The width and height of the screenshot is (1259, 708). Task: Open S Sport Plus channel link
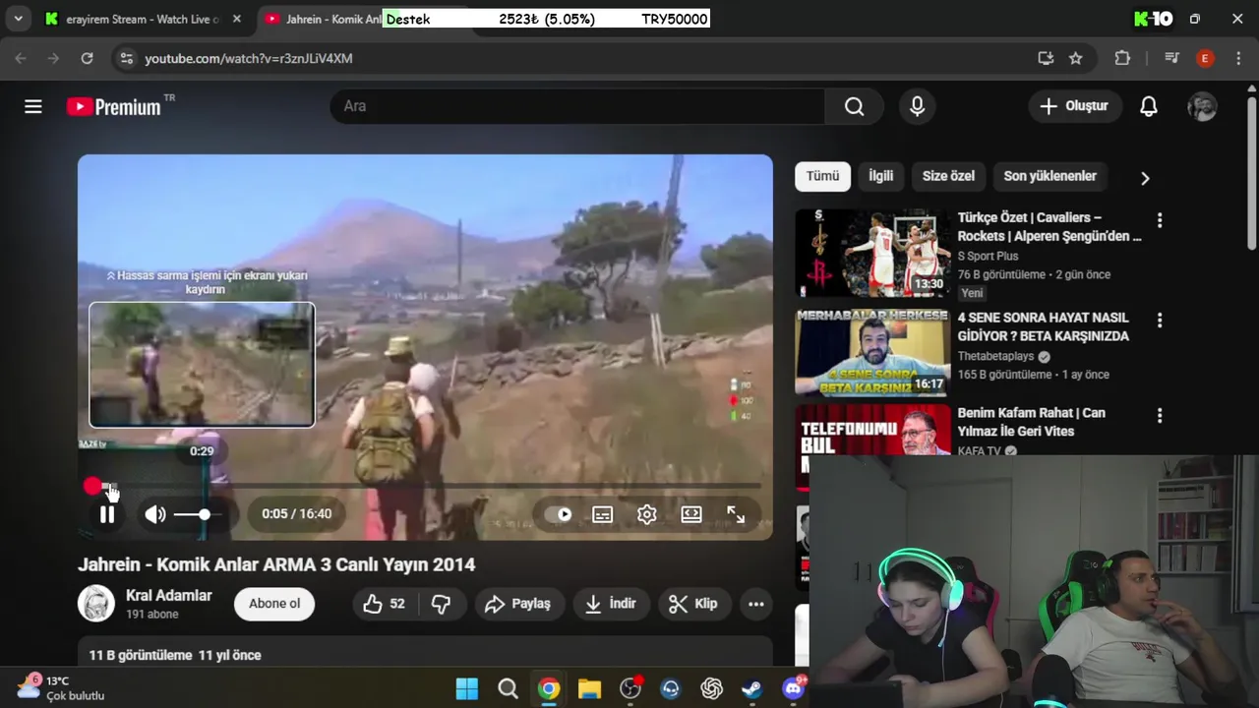click(x=988, y=256)
